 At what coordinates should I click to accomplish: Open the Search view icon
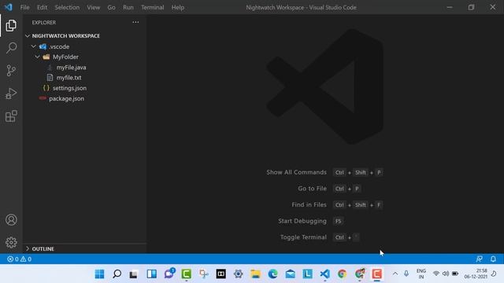11,48
